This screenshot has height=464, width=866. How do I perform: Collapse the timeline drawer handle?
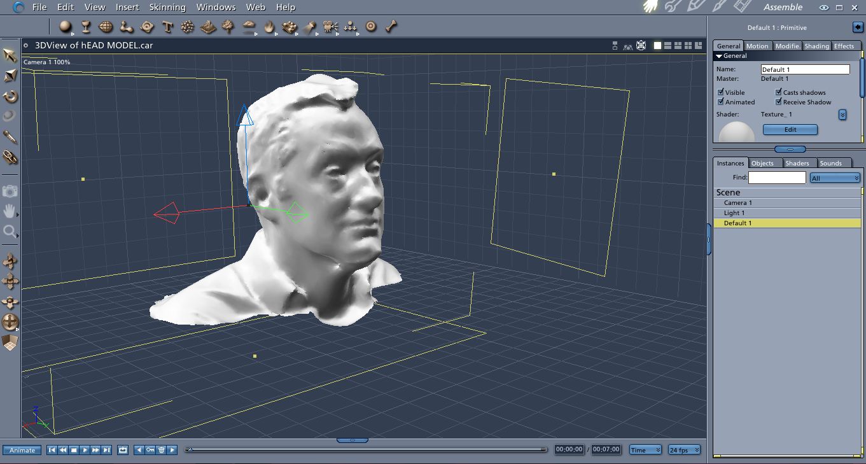point(352,440)
